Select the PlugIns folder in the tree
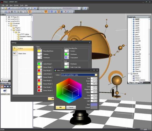This screenshot has width=152, height=131. pos(18,28)
